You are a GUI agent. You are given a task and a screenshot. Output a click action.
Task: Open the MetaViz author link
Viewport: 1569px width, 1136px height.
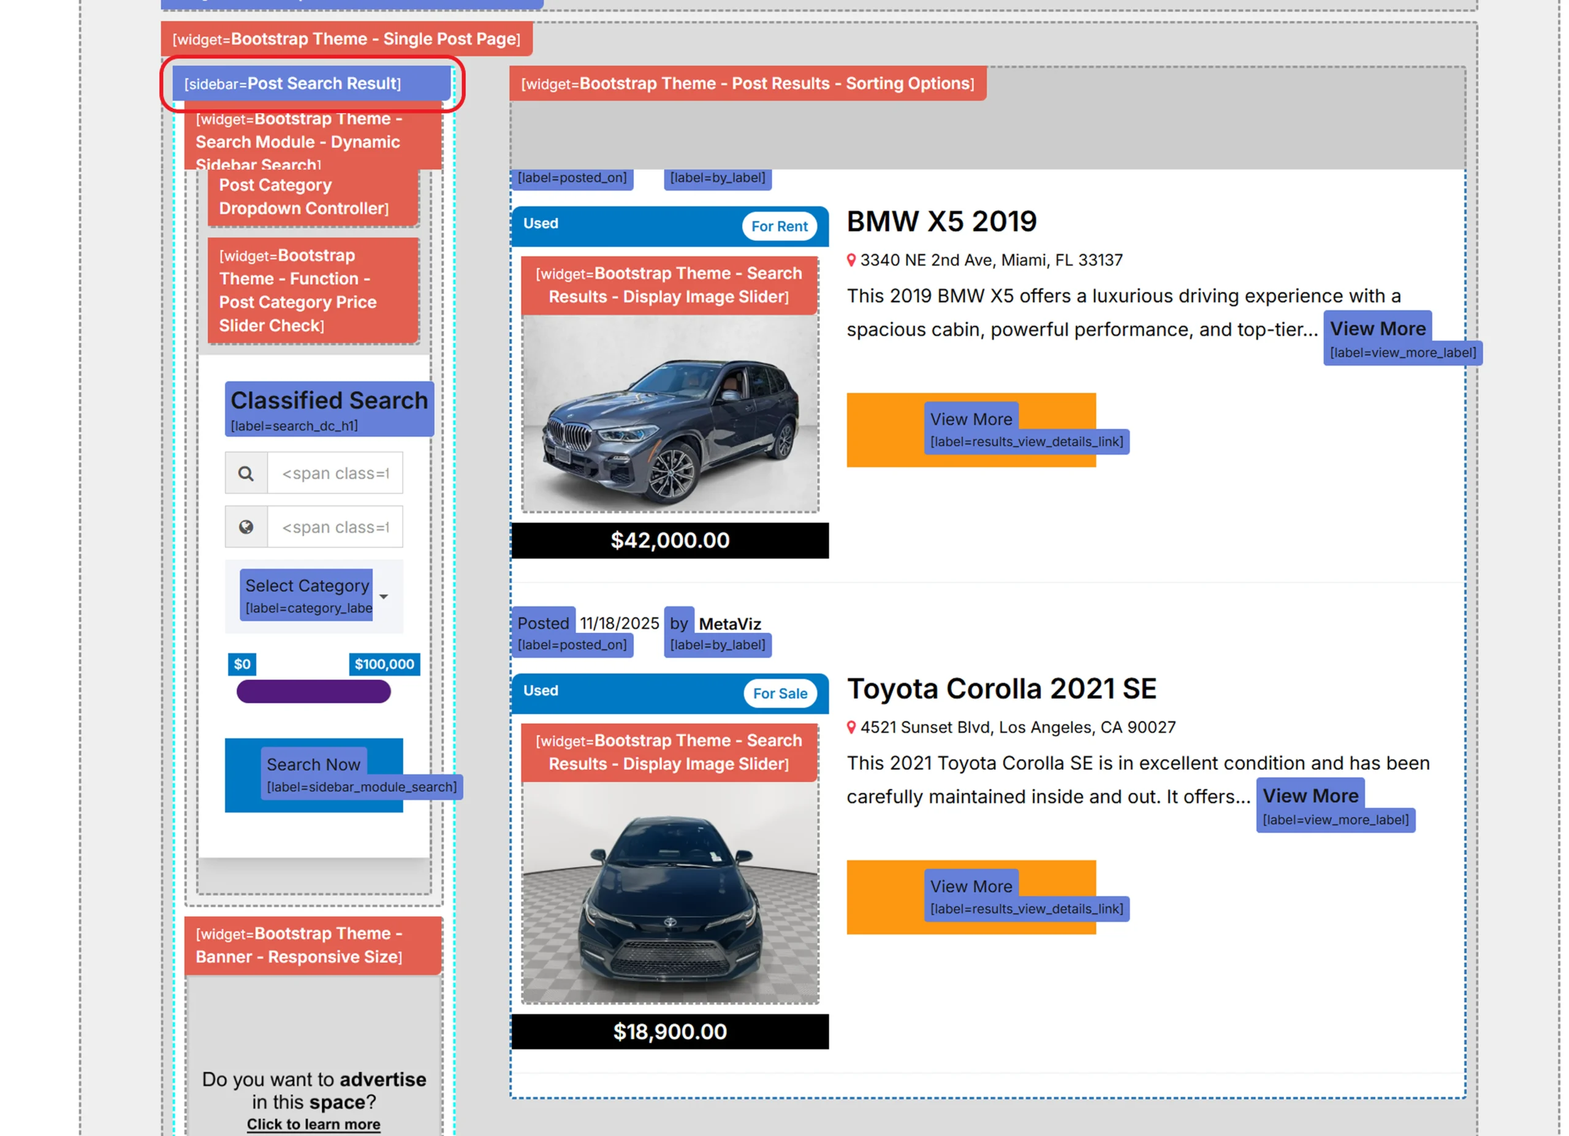[729, 624]
